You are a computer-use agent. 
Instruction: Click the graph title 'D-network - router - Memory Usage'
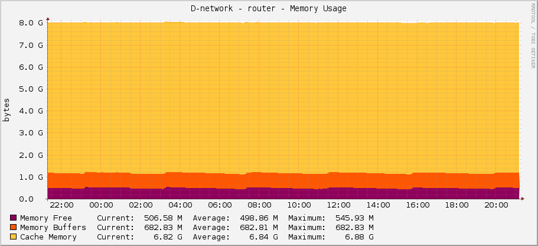pos(269,9)
